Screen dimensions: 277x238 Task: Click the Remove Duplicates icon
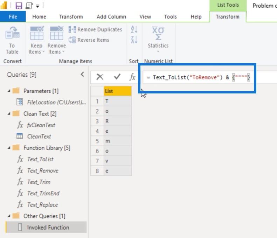(72, 29)
